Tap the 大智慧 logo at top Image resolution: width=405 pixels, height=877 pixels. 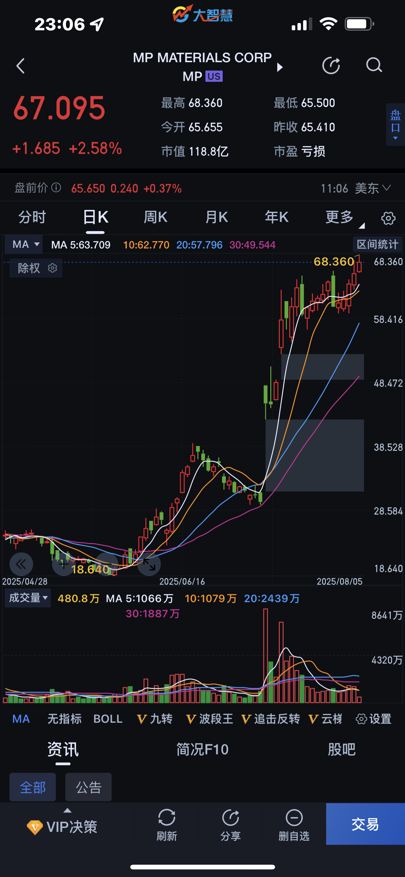tap(202, 14)
